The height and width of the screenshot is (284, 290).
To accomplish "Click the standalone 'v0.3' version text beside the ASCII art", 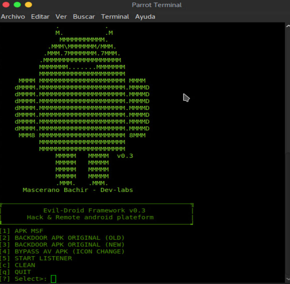I will click(x=125, y=156).
